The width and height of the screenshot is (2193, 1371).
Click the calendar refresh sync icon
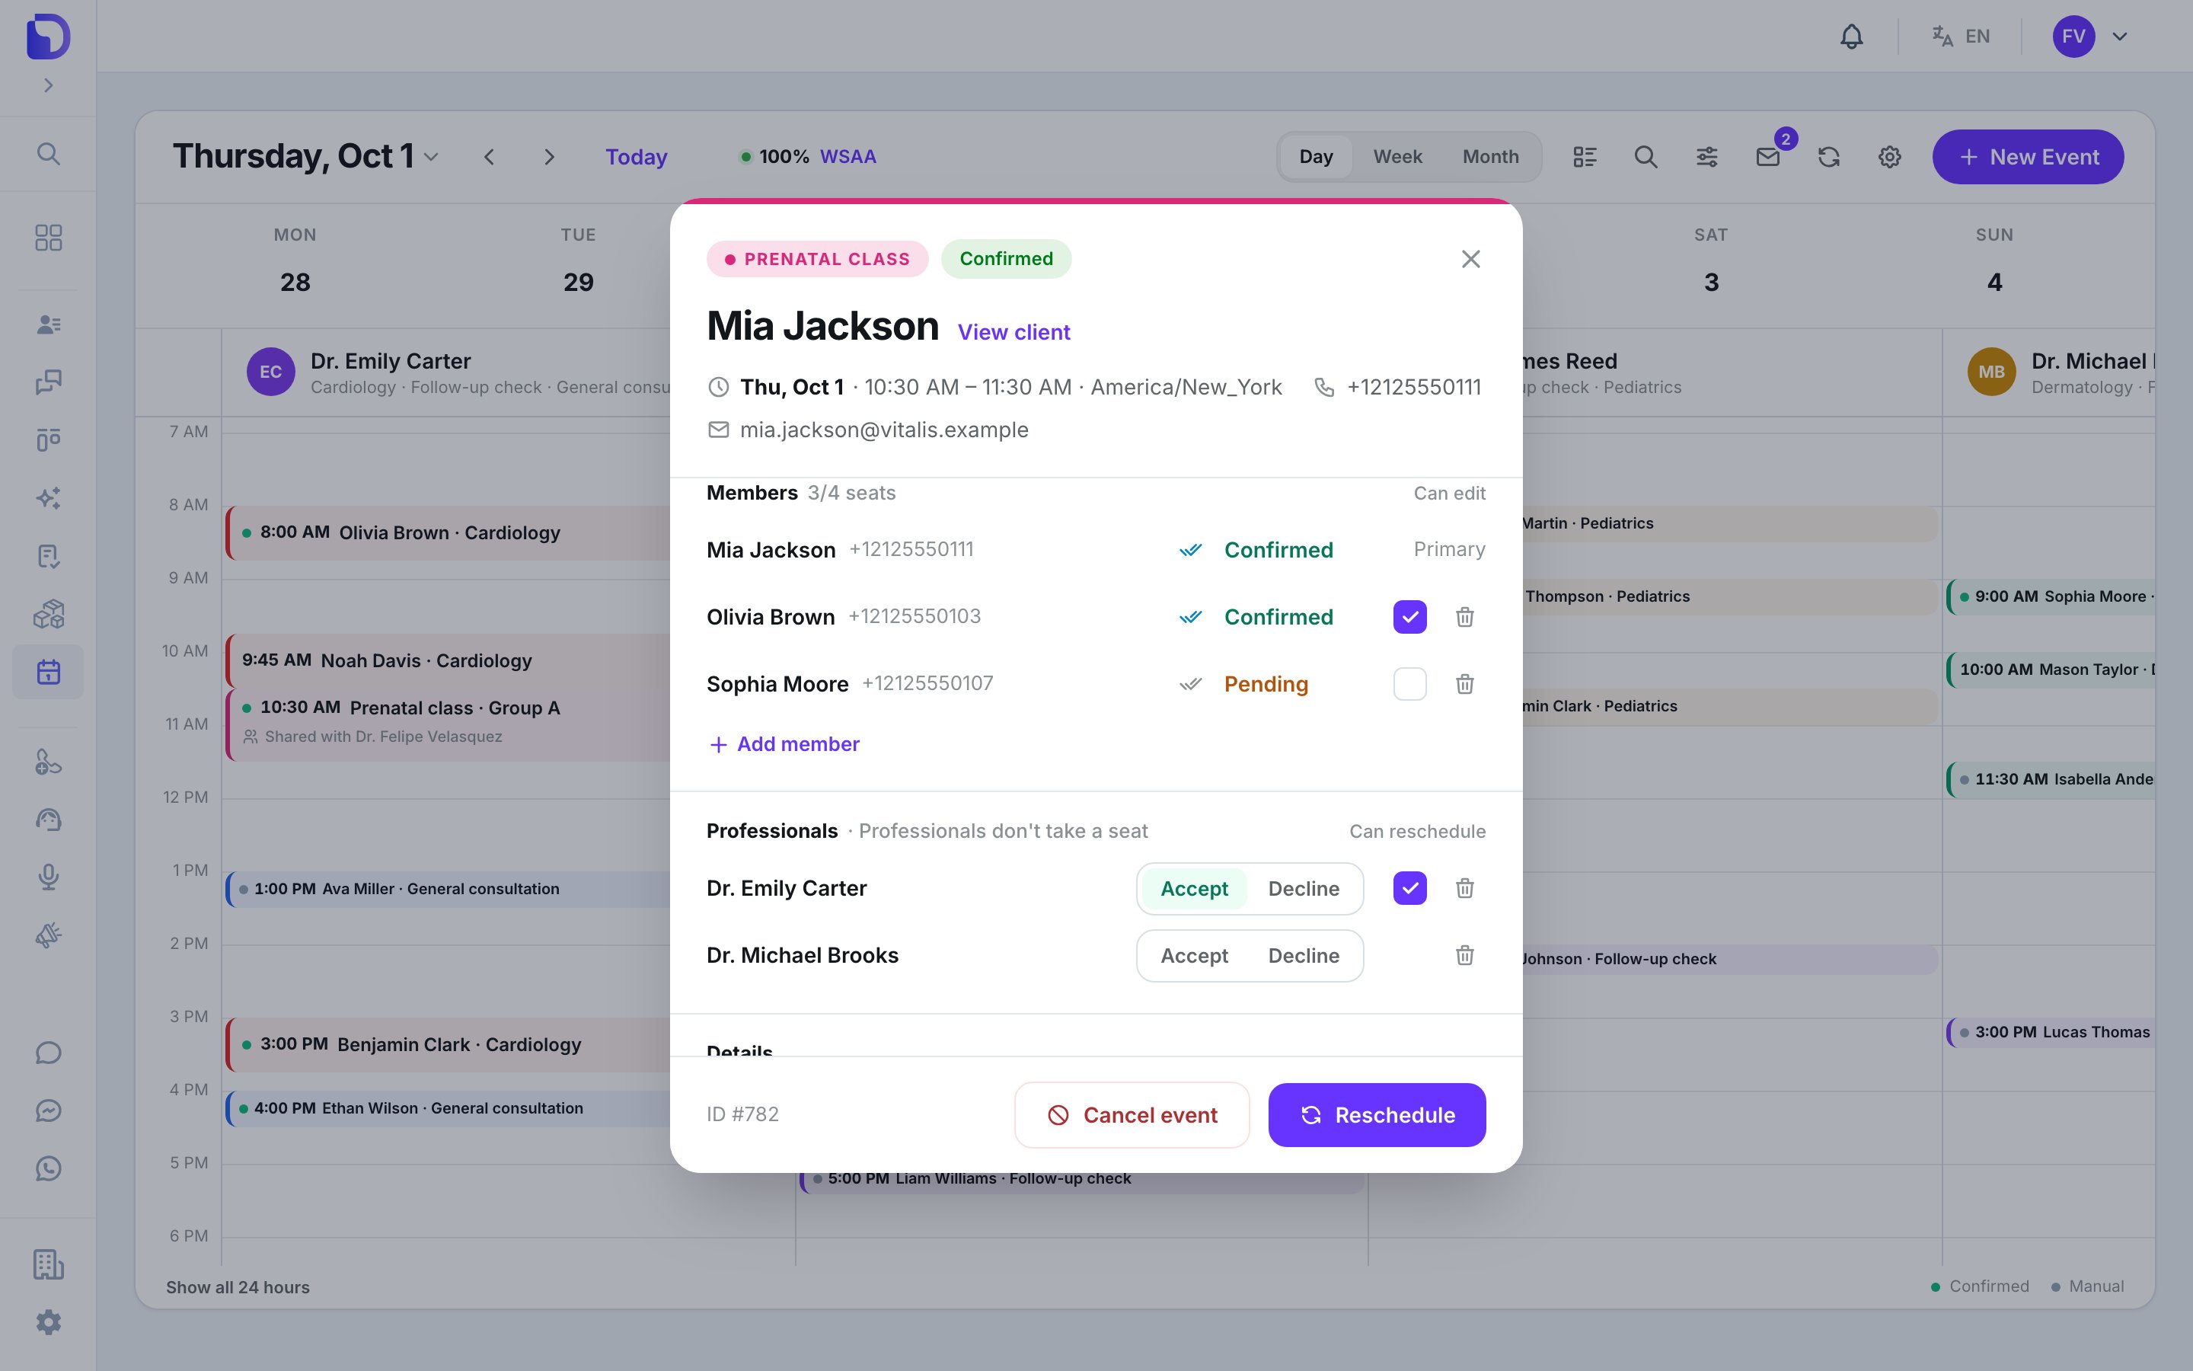tap(1829, 157)
